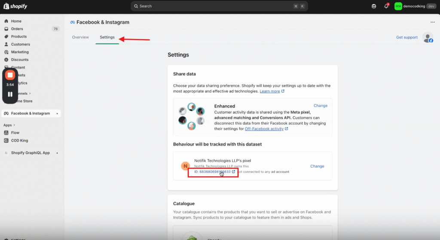440x240 pixels.
Task: Stop the screen recording with red button
Action: (10, 75)
